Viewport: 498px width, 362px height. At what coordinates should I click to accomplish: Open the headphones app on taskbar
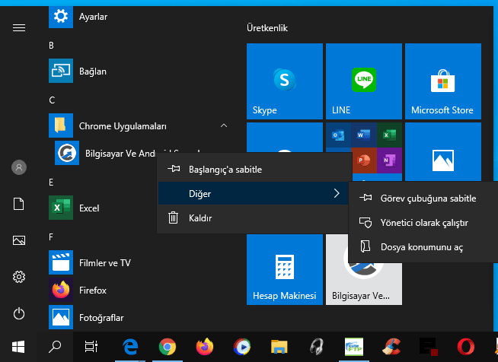[x=317, y=347]
